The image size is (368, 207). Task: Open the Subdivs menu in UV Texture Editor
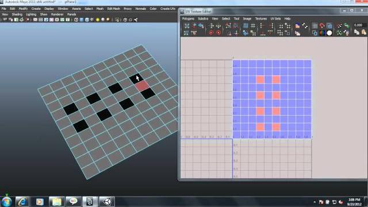(203, 18)
